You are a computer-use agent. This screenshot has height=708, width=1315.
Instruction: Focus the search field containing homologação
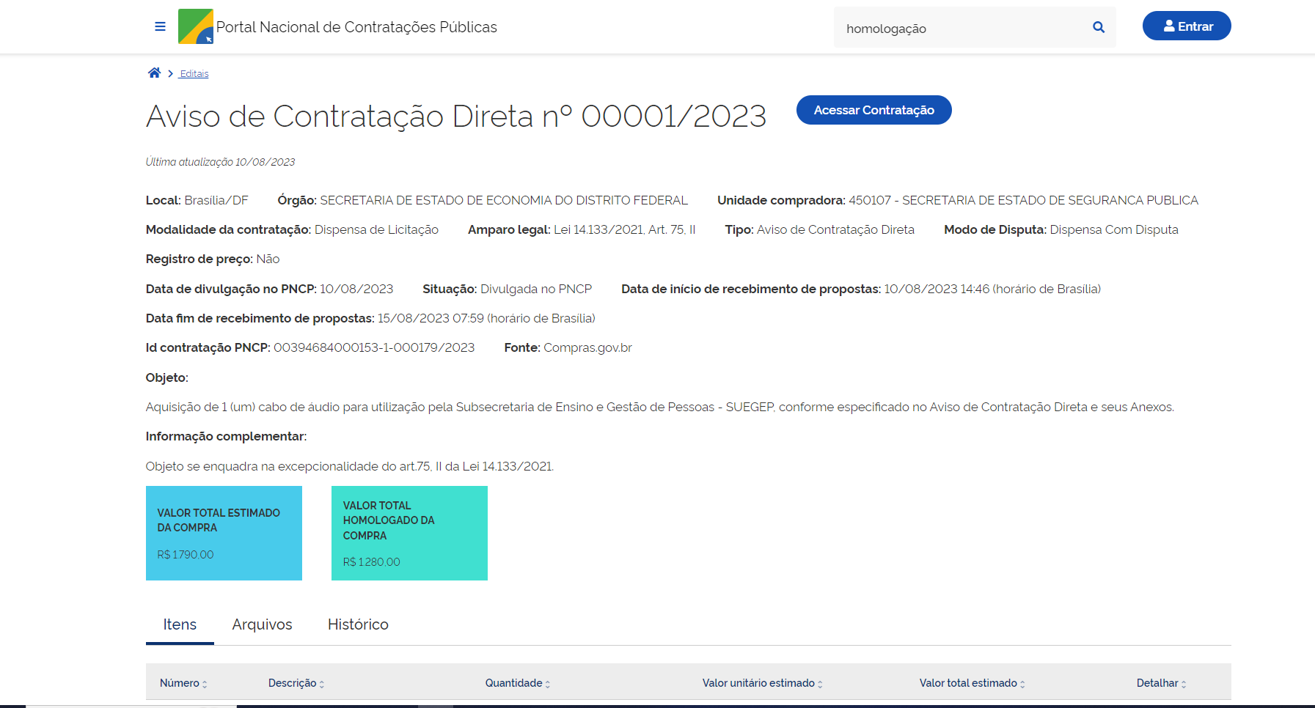click(961, 29)
